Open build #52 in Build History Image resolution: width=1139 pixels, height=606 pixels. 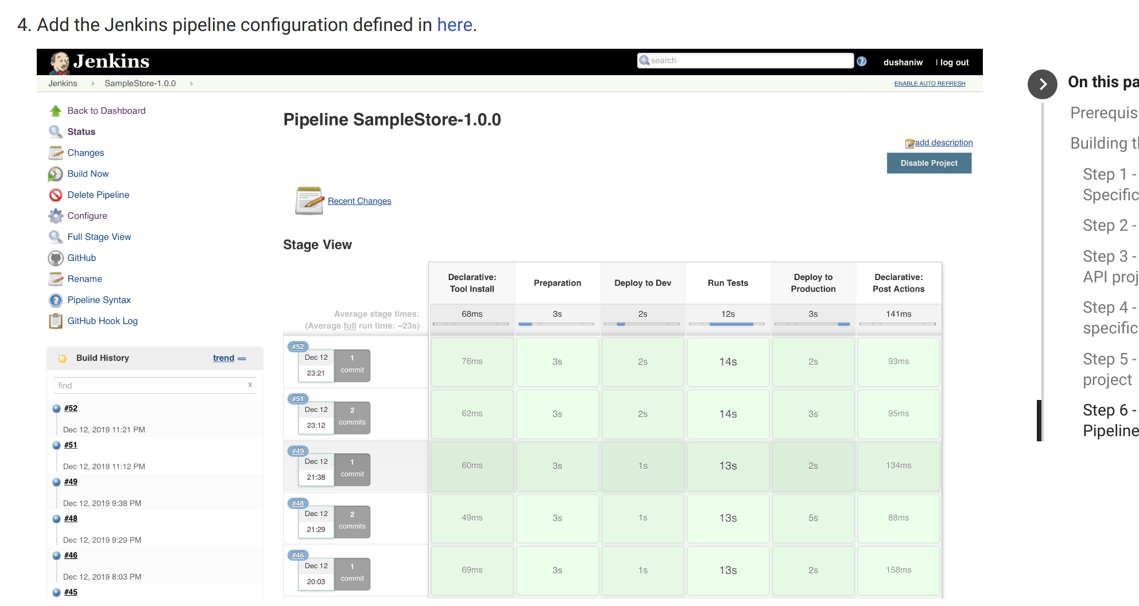71,409
